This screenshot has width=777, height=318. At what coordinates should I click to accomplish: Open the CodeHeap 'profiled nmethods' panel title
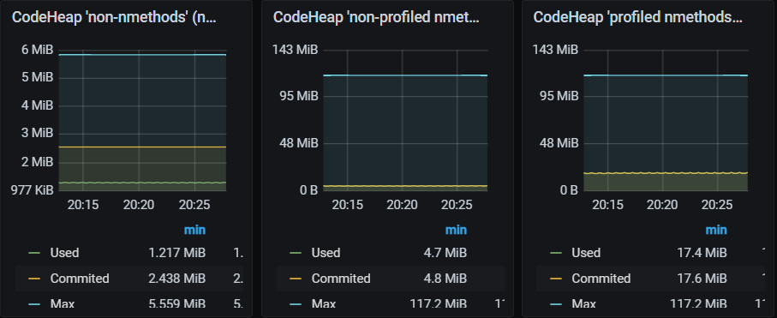[x=637, y=17]
